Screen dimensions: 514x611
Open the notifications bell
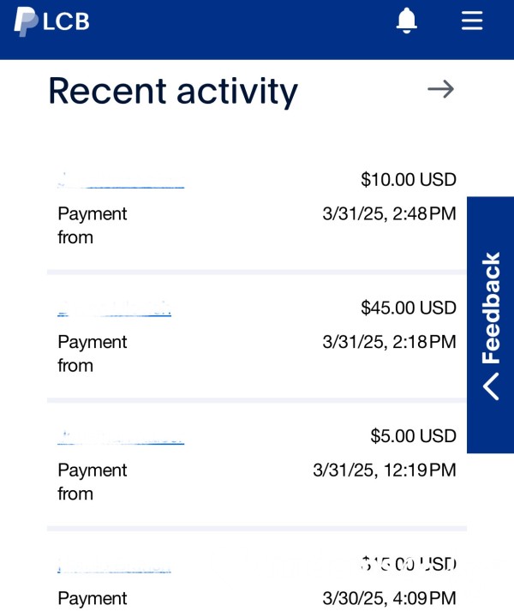click(406, 21)
